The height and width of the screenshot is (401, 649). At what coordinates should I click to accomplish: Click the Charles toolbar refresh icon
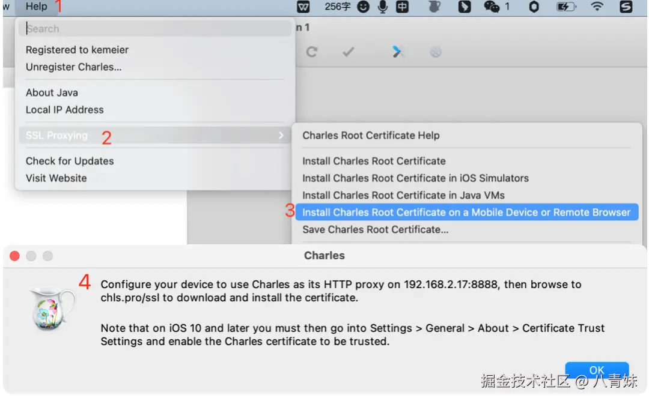312,52
